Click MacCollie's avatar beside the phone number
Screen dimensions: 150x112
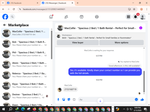pos(59,90)
